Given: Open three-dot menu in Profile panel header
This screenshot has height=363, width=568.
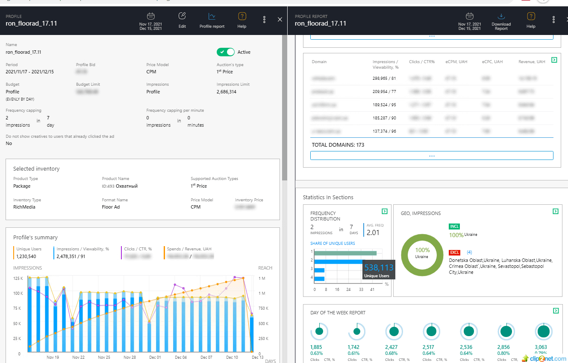Looking at the screenshot, I should 265,20.
